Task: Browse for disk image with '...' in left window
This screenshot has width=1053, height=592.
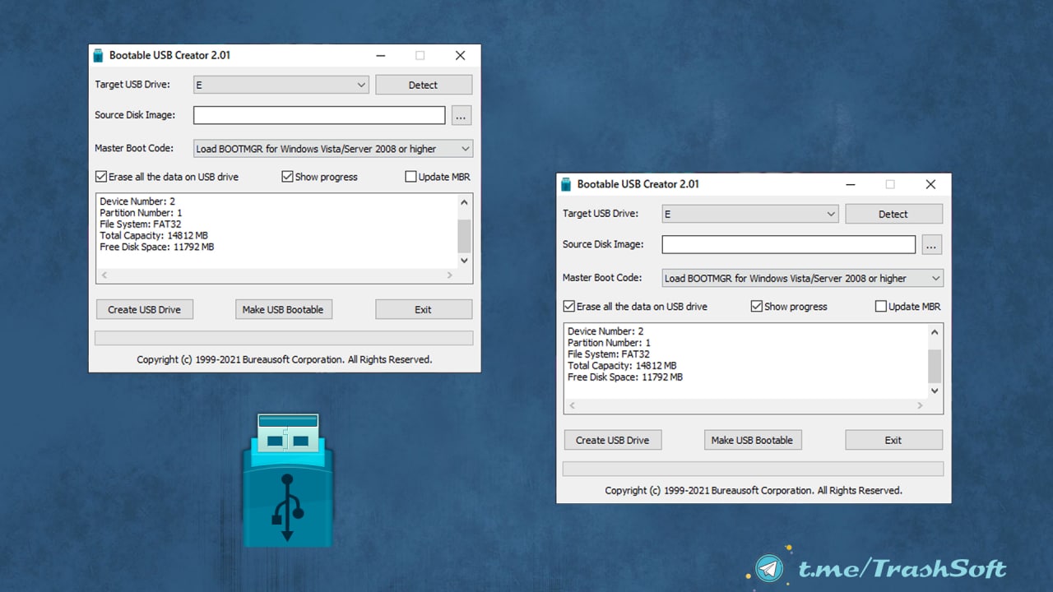Action: 462,116
